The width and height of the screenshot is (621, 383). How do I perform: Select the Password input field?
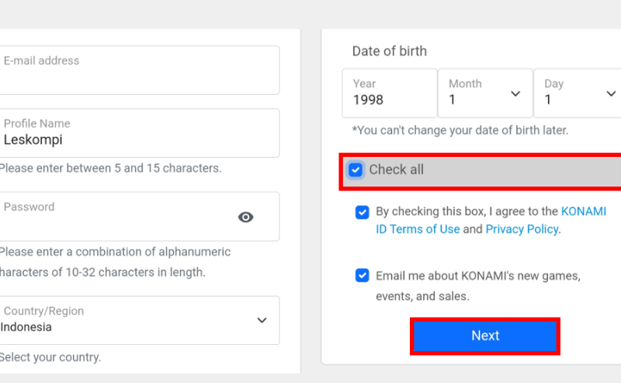coord(139,217)
